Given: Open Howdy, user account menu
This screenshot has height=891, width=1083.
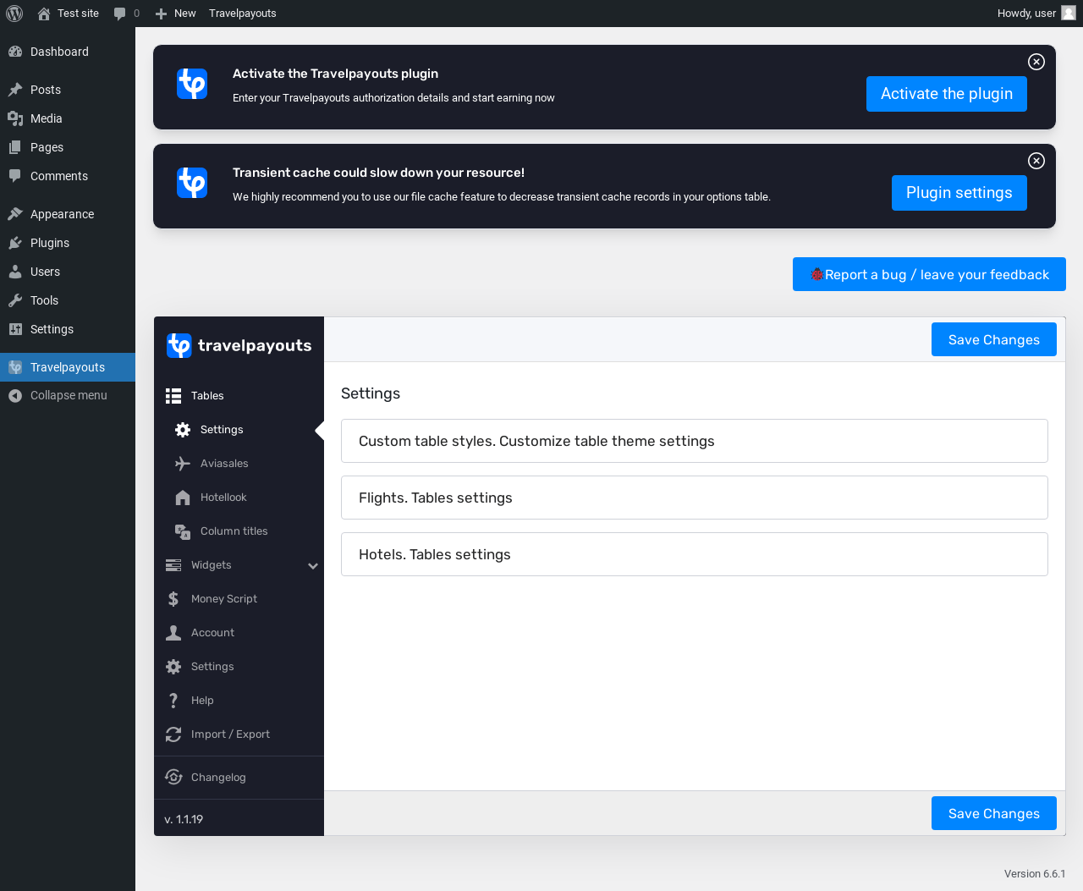Looking at the screenshot, I should 1036,14.
